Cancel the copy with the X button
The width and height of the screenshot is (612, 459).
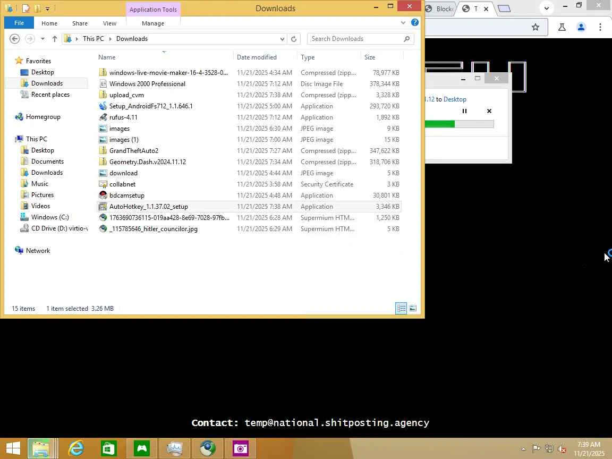pyautogui.click(x=489, y=111)
